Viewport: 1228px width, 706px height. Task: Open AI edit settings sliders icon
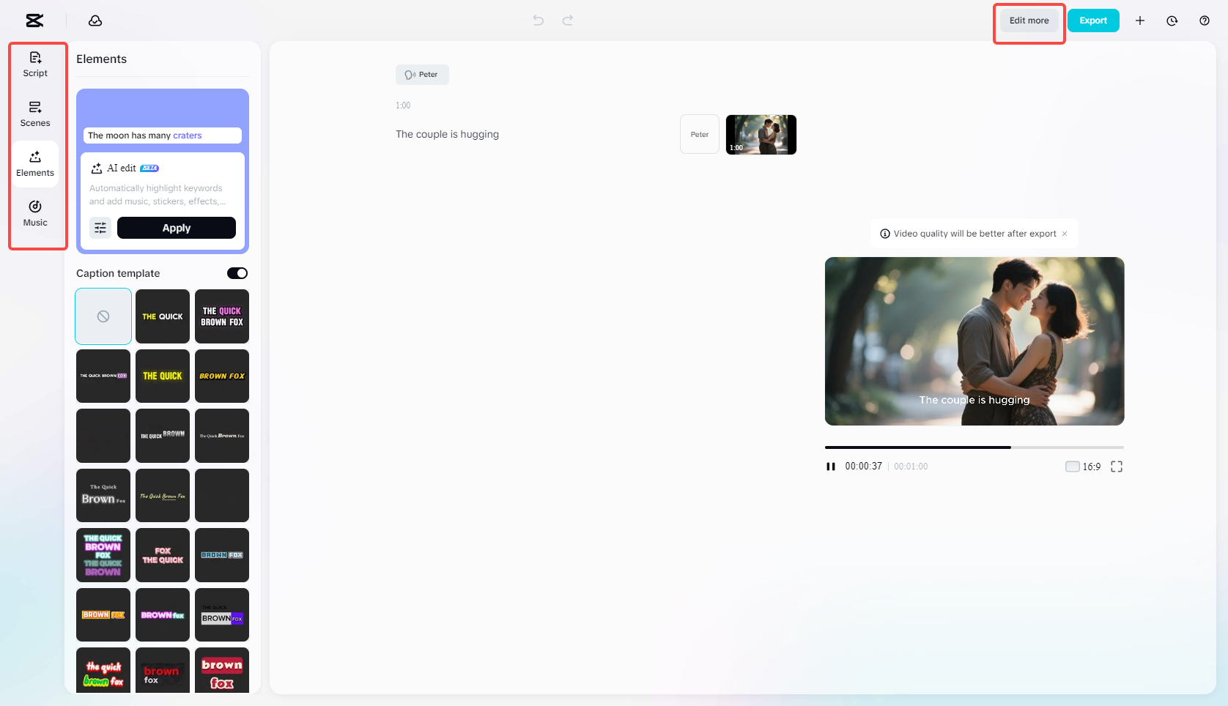(x=100, y=228)
